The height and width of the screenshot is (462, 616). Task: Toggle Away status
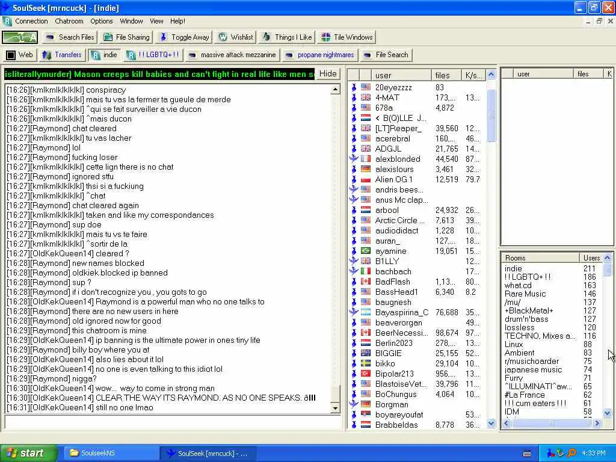[x=185, y=37]
